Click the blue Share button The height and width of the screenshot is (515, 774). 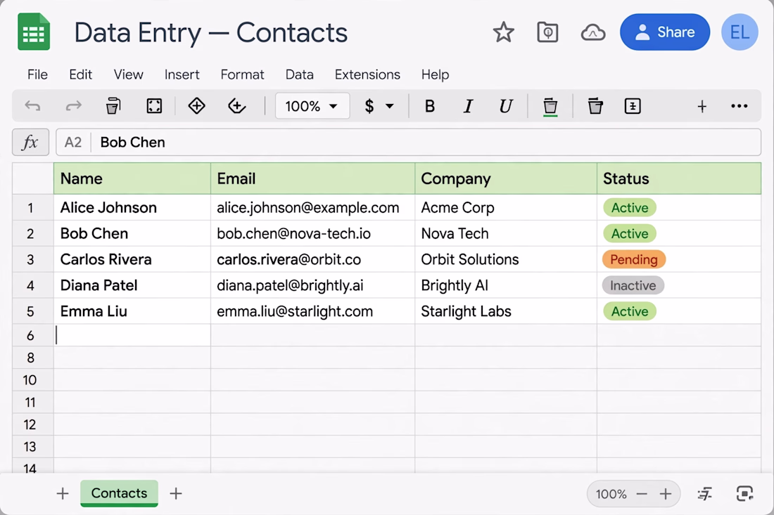tap(665, 32)
